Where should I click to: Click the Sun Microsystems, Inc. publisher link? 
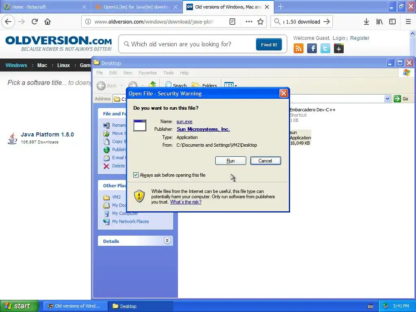203,129
